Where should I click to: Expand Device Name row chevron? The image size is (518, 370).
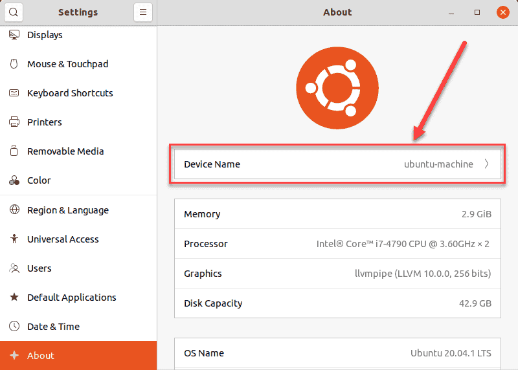point(487,164)
